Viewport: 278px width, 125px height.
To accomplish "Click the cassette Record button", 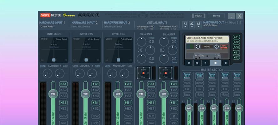I will (225, 63).
